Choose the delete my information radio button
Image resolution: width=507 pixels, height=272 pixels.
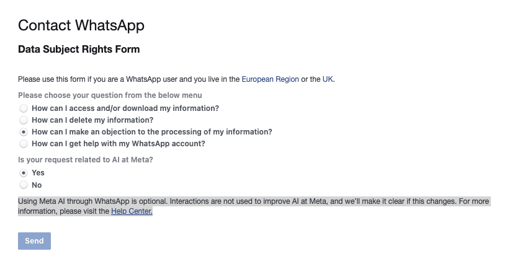[x=24, y=120]
